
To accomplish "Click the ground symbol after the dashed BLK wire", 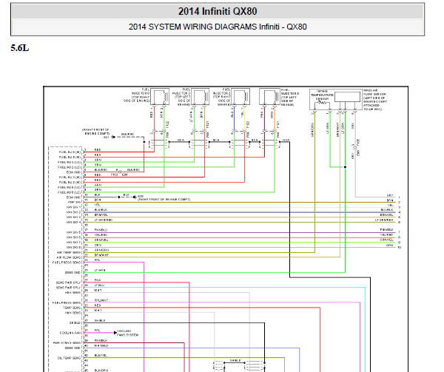I will (135, 197).
